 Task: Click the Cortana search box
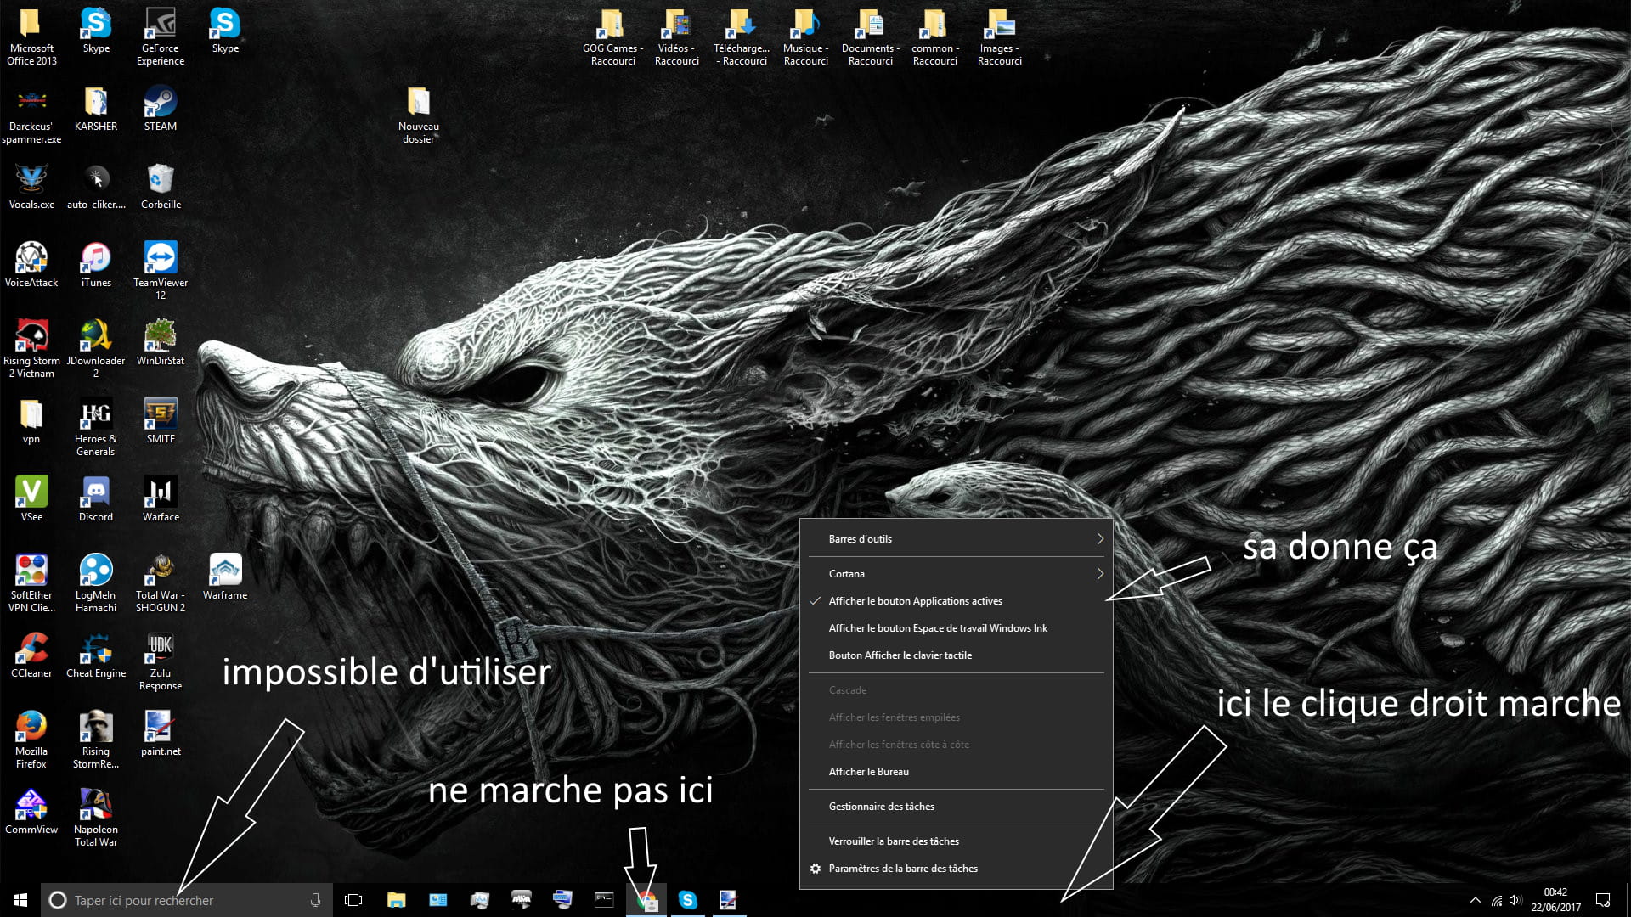click(187, 900)
